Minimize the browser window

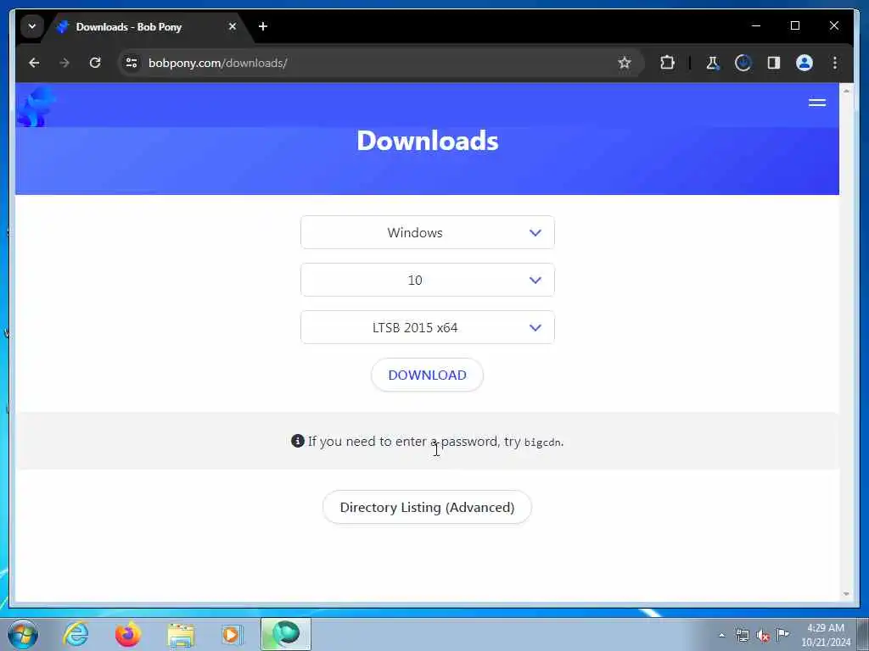pyautogui.click(x=756, y=26)
